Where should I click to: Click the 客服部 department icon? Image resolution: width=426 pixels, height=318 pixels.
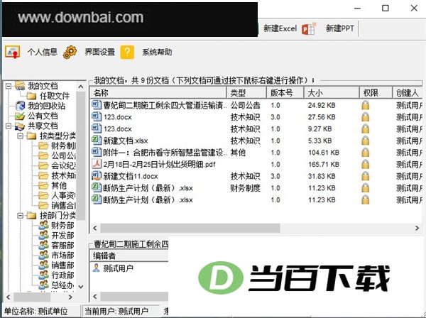pos(43,246)
